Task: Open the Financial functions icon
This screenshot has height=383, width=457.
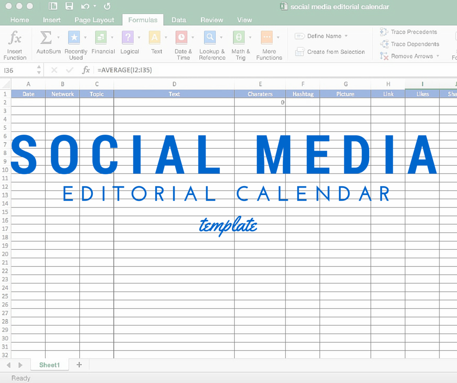Action: [101, 37]
